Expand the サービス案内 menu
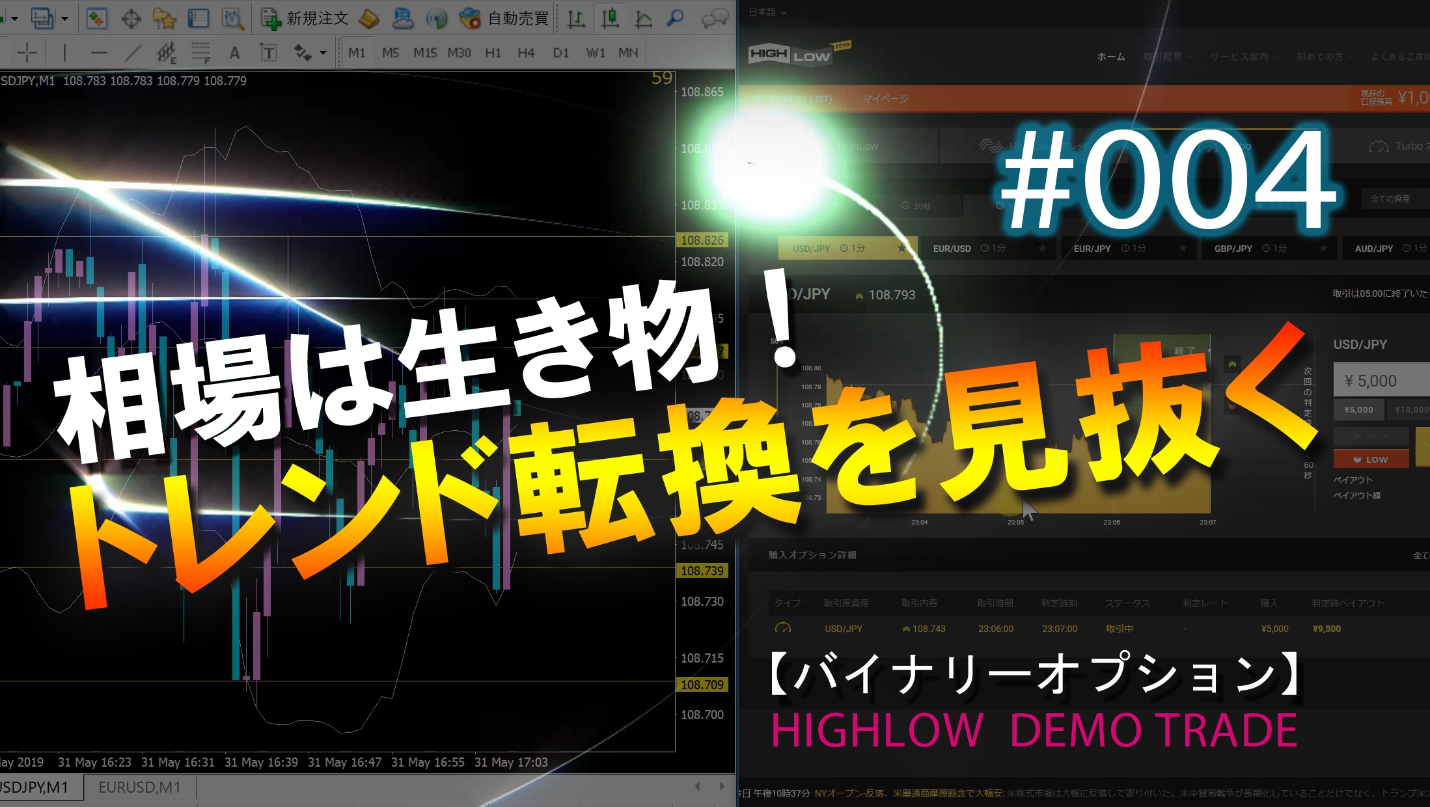The height and width of the screenshot is (807, 1430). click(x=1244, y=57)
